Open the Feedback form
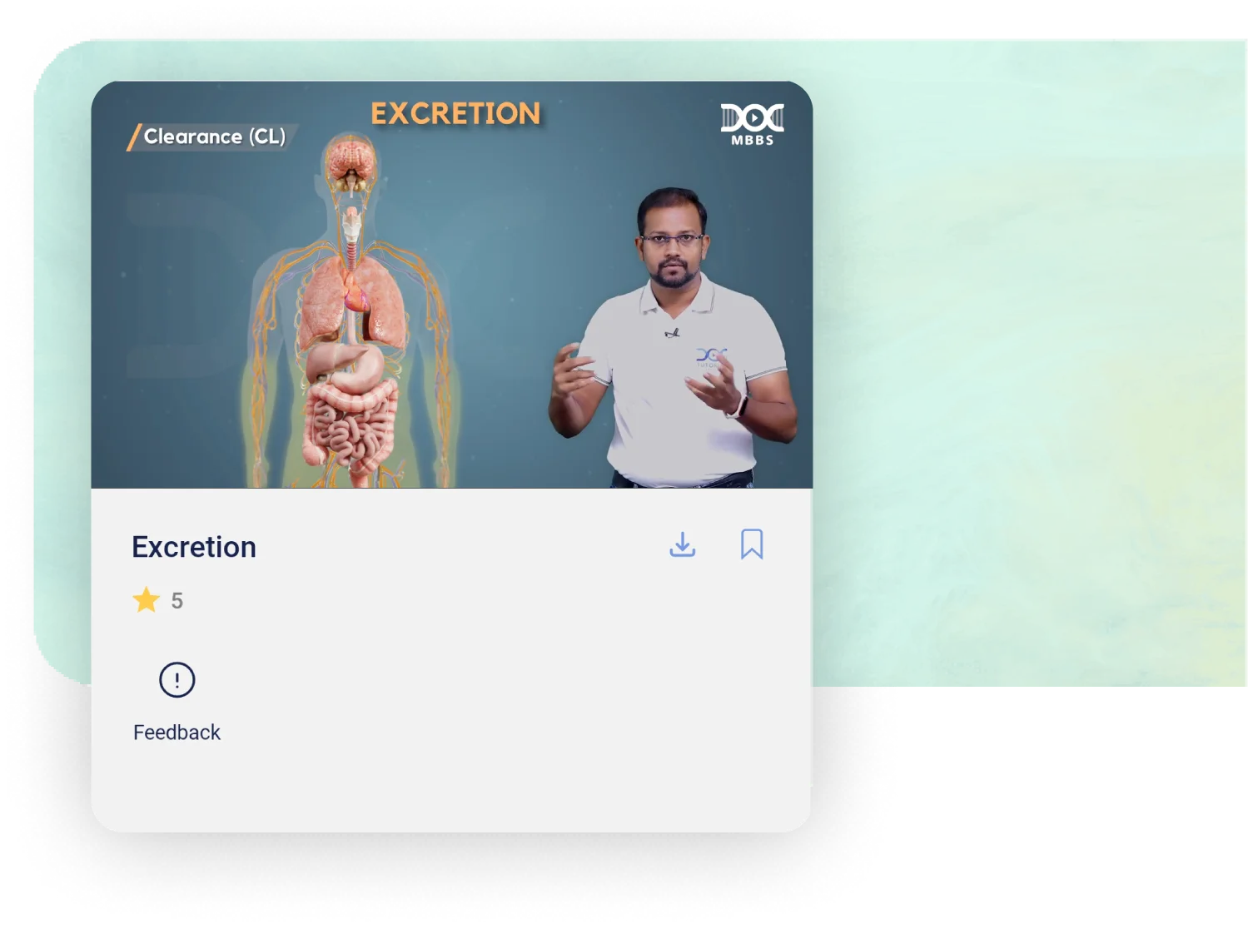 pyautogui.click(x=176, y=732)
